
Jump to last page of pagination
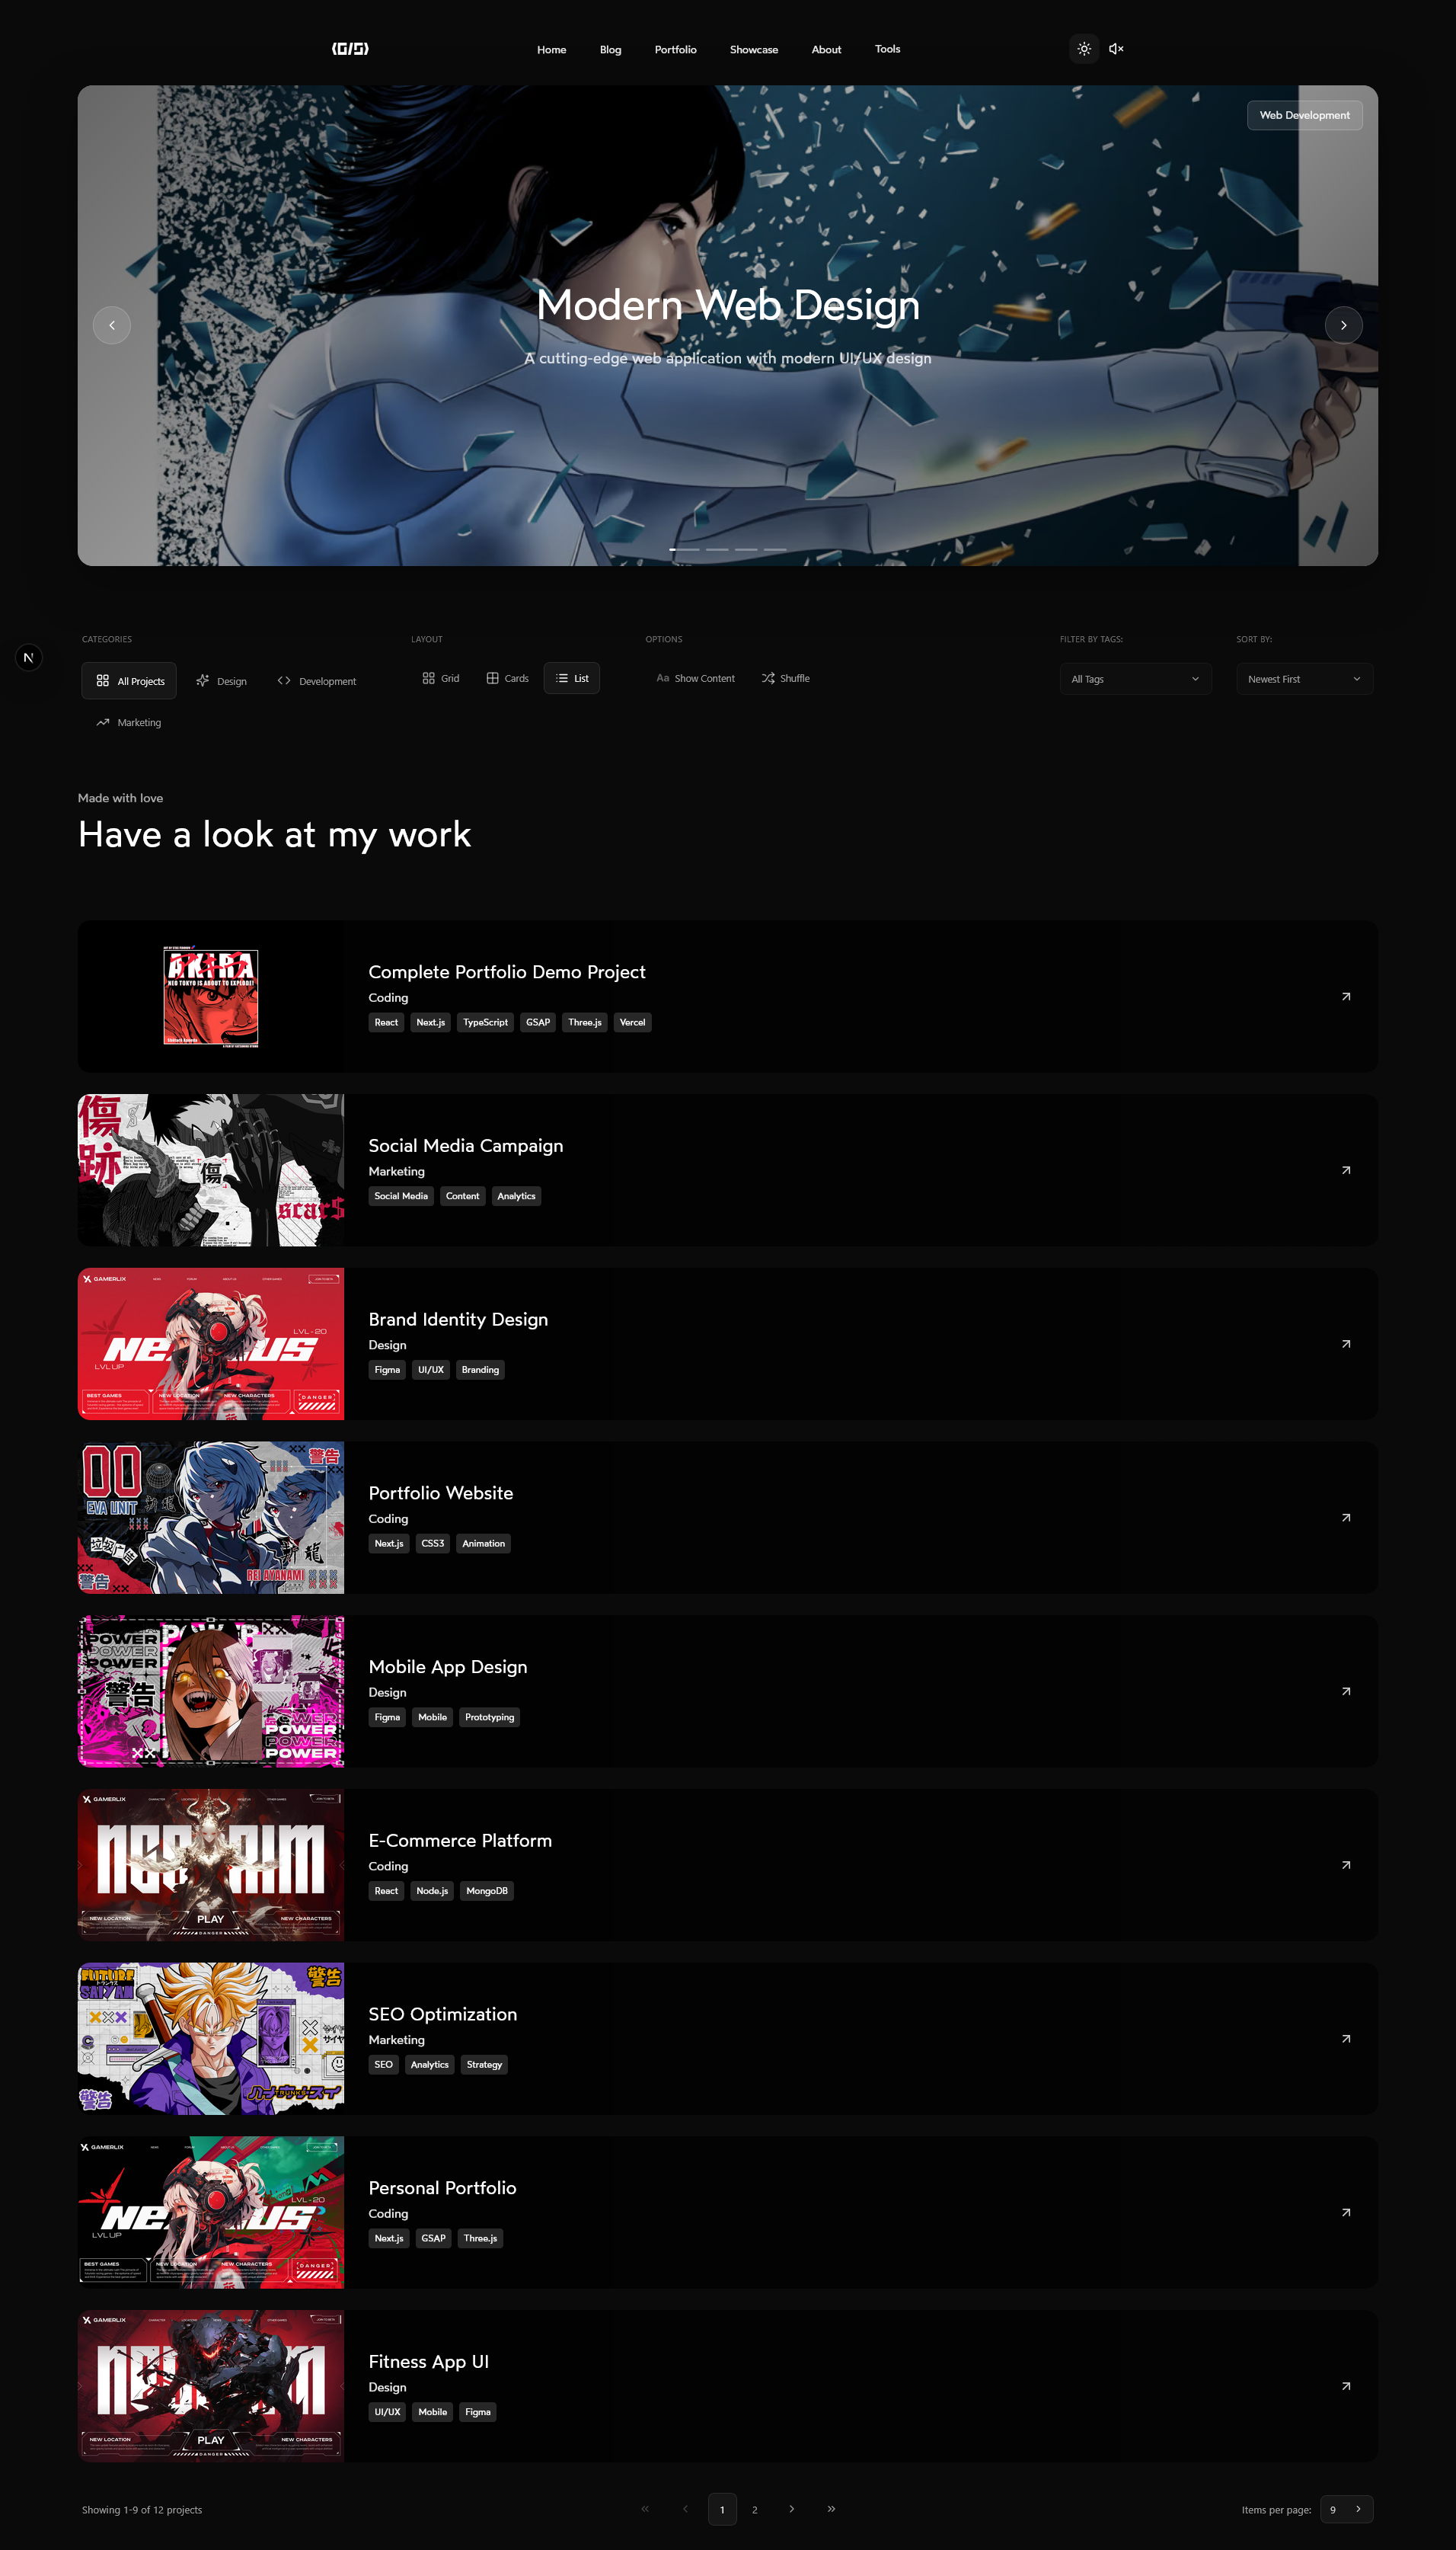(x=831, y=2508)
